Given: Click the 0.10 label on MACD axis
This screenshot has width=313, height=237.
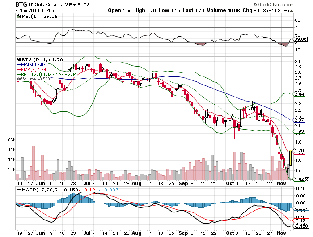Looking at the screenshot, I should [x=300, y=188].
